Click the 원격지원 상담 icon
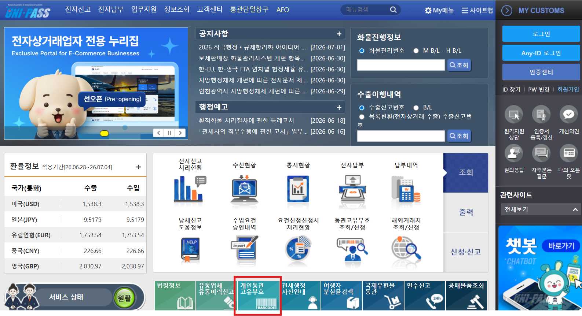This screenshot has height=316, width=582. coord(514,115)
